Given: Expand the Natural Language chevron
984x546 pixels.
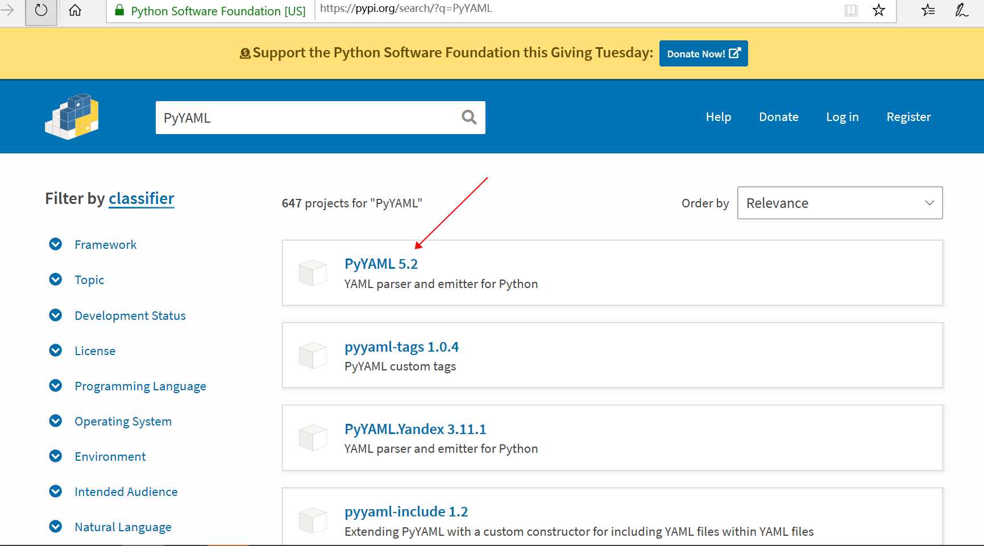Looking at the screenshot, I should (x=56, y=527).
